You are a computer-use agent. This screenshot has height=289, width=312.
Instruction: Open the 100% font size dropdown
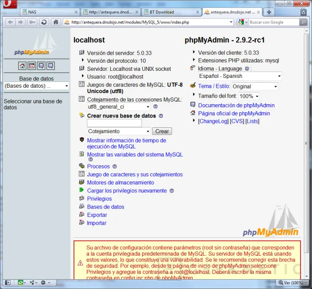[x=249, y=96]
